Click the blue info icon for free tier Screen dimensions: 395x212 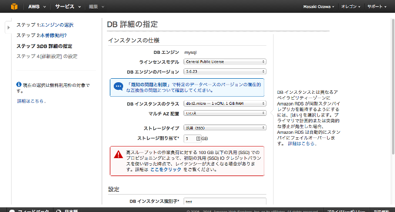(19, 85)
